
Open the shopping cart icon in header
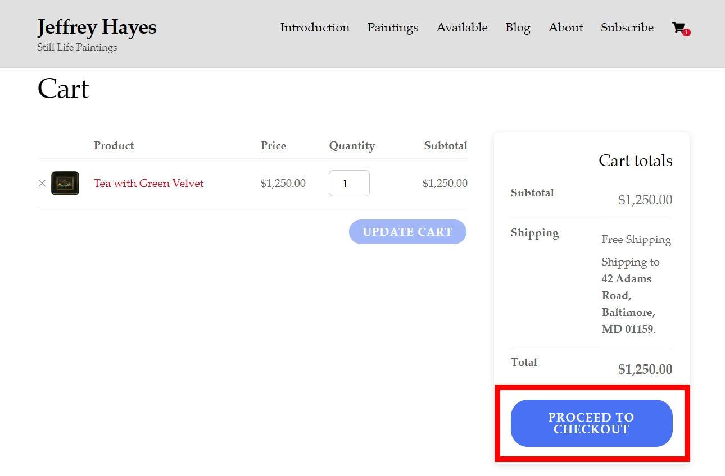[679, 28]
